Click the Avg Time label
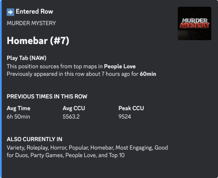 [x=19, y=108]
